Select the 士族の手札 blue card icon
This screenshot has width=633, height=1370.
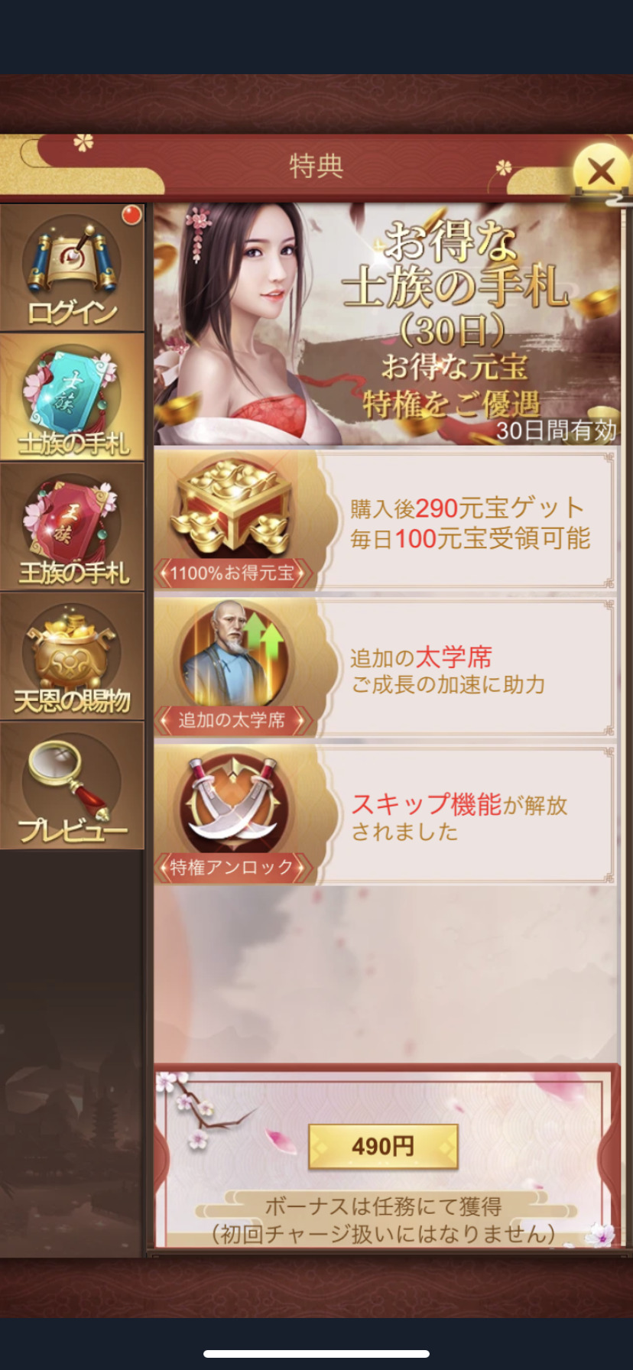tap(72, 397)
